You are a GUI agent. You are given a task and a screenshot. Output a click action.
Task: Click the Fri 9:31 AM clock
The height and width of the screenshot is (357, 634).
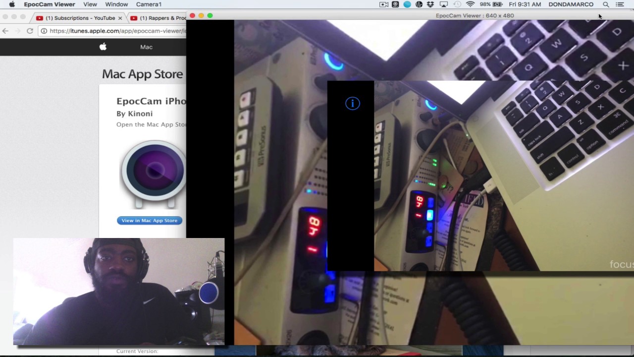(x=525, y=4)
